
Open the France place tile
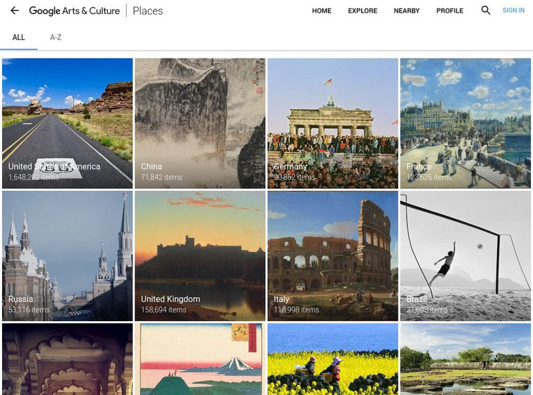coord(465,123)
